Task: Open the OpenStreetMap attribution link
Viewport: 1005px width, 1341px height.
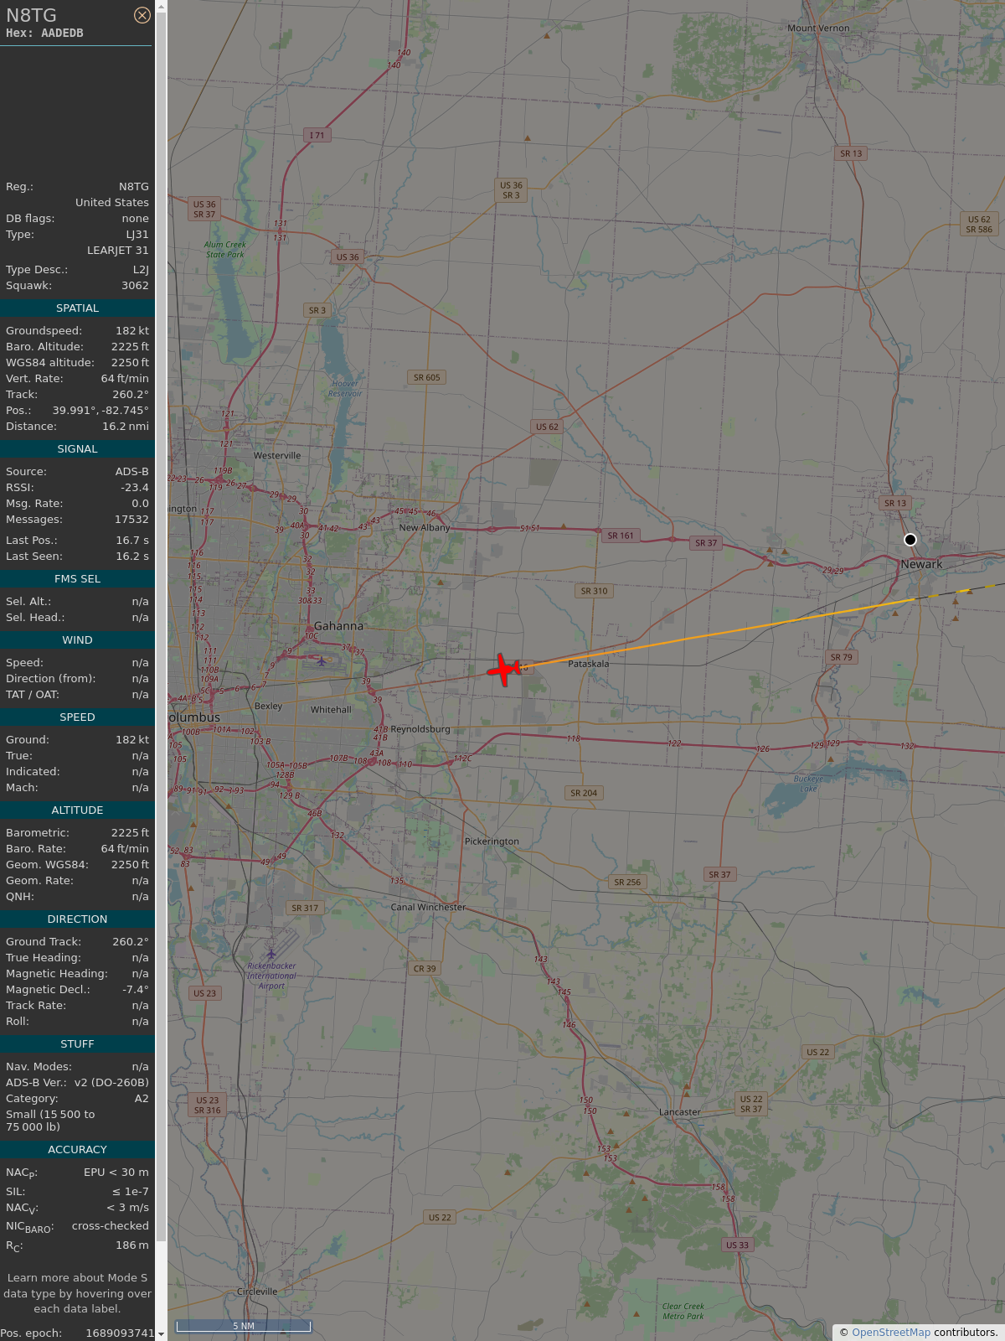Action: coord(890,1333)
